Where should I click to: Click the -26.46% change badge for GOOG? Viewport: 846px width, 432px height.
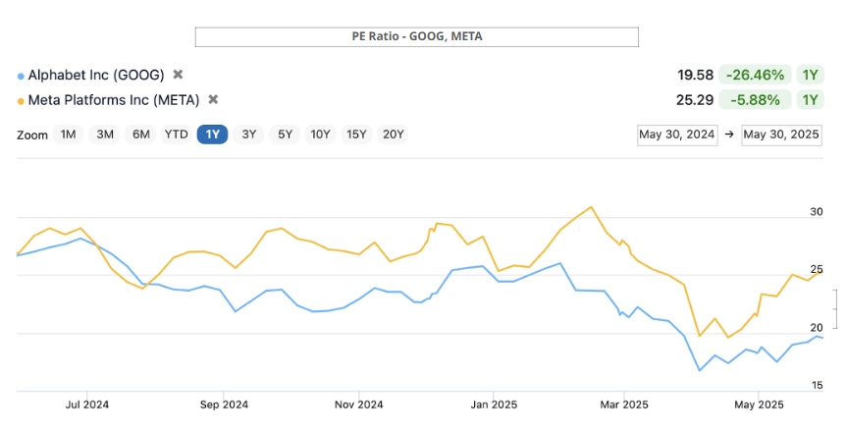coord(755,75)
